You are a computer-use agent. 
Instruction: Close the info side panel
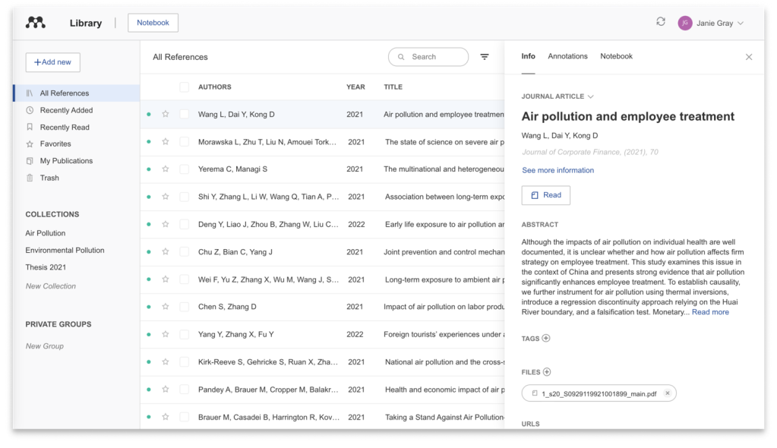click(749, 57)
